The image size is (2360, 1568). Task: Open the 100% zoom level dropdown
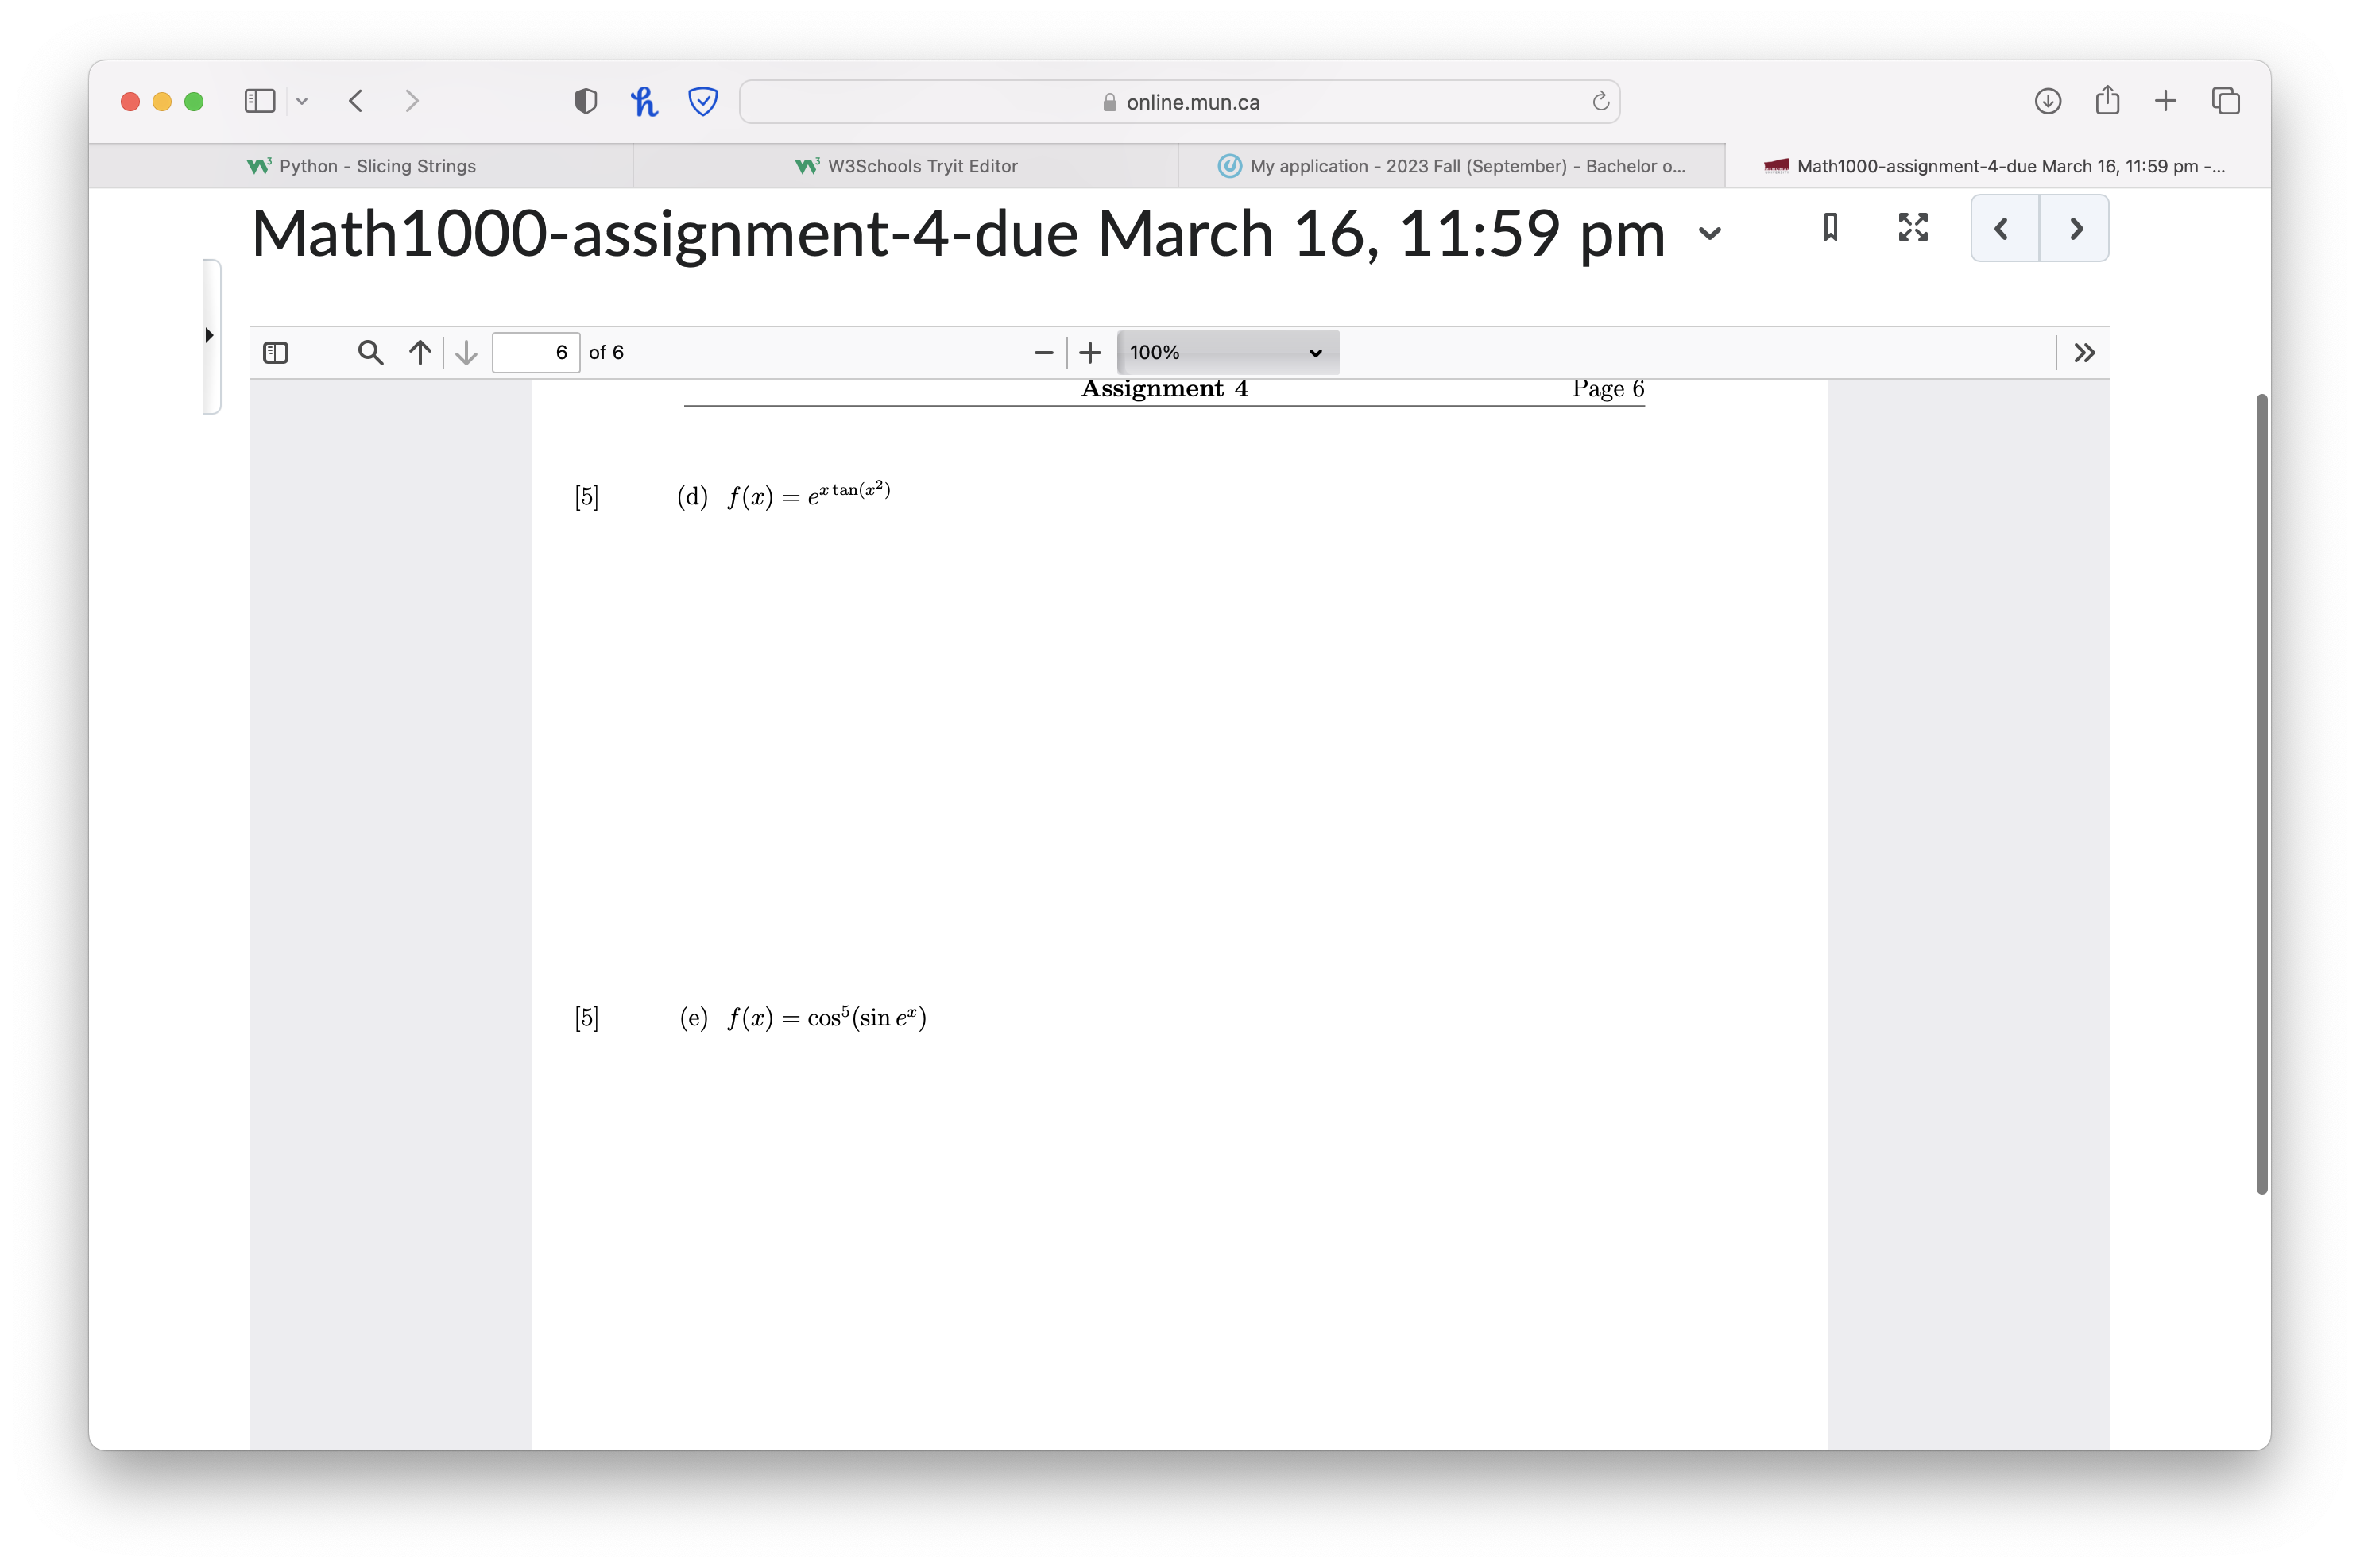[1228, 352]
